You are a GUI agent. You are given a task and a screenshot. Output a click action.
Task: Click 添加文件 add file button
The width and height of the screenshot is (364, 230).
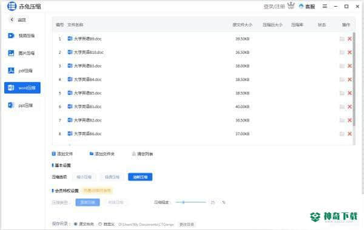tap(62, 154)
